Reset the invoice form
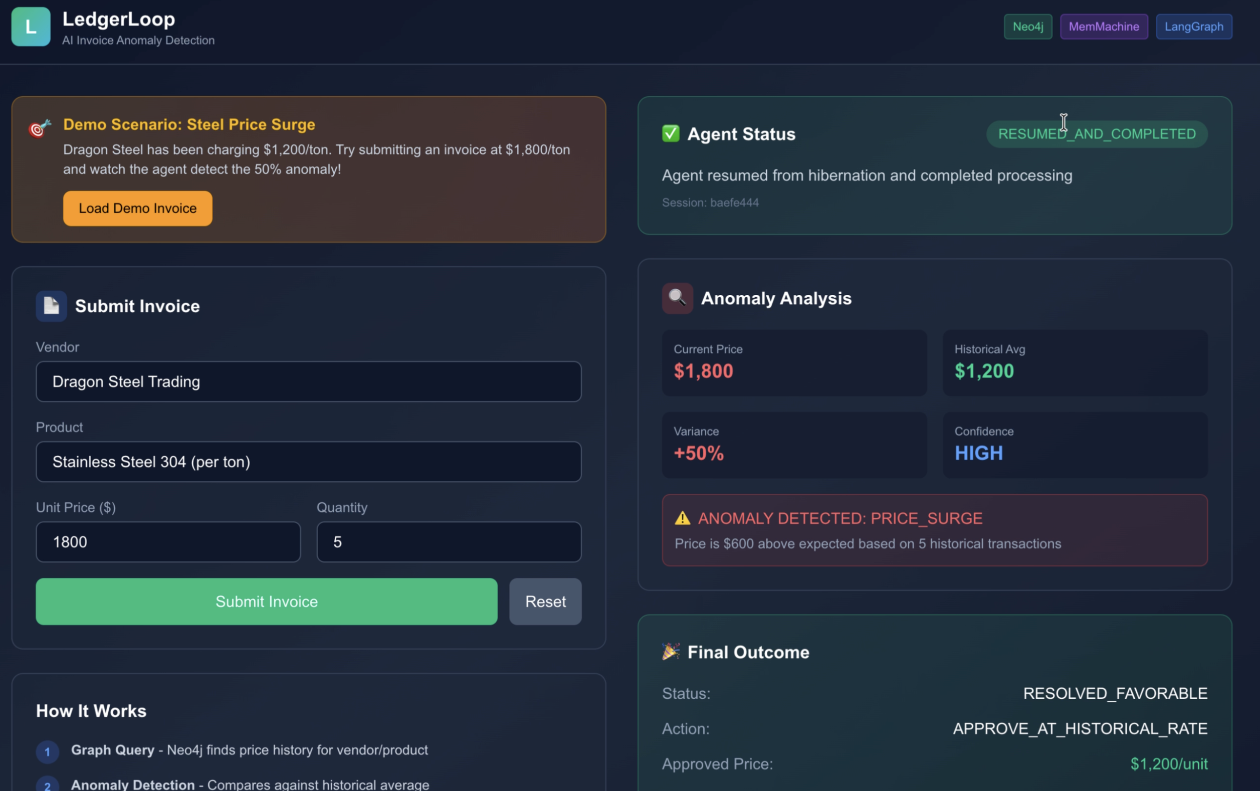This screenshot has height=791, width=1260. pos(544,601)
